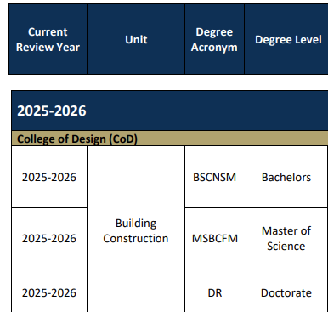Click the 'Bachelors' degree level cell
328x312 pixels.
287,177
